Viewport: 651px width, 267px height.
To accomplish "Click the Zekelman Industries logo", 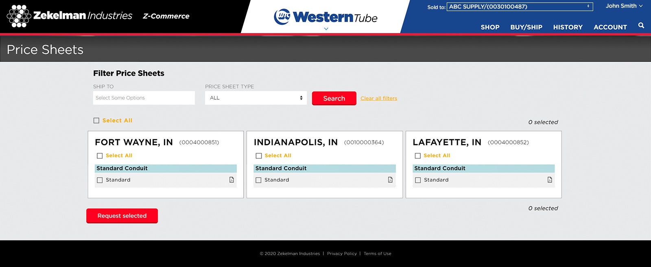I will click(69, 16).
